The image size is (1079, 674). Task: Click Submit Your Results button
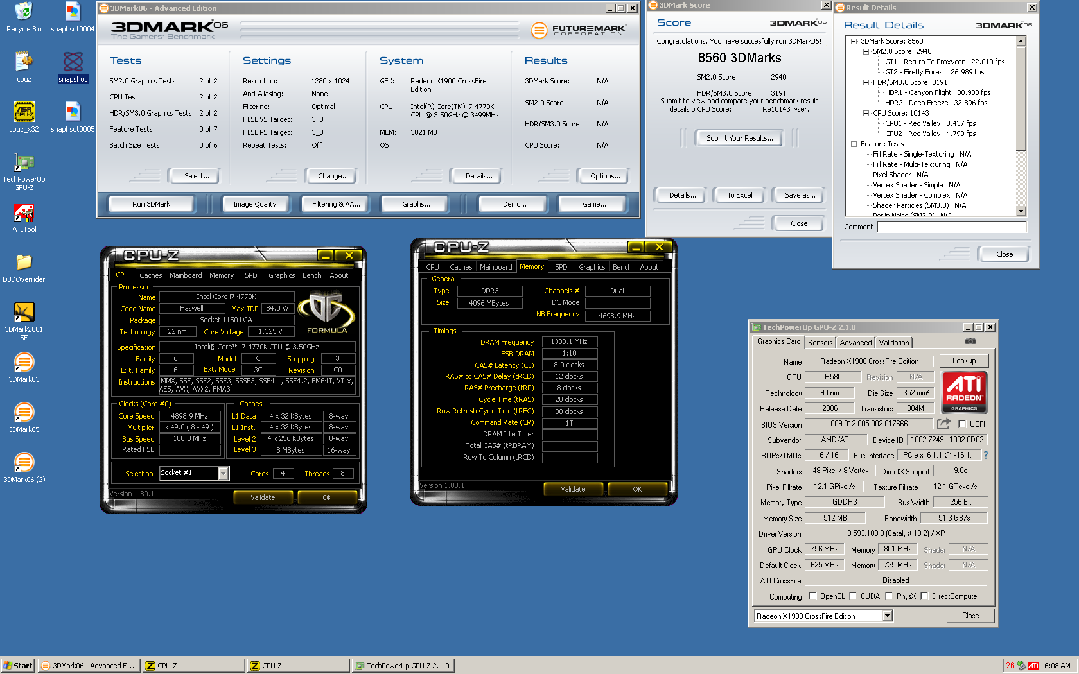739,138
